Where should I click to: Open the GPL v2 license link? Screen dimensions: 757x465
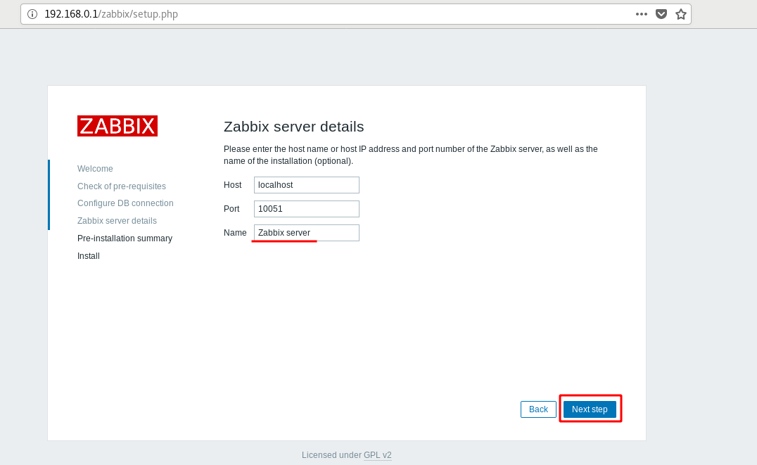378,455
